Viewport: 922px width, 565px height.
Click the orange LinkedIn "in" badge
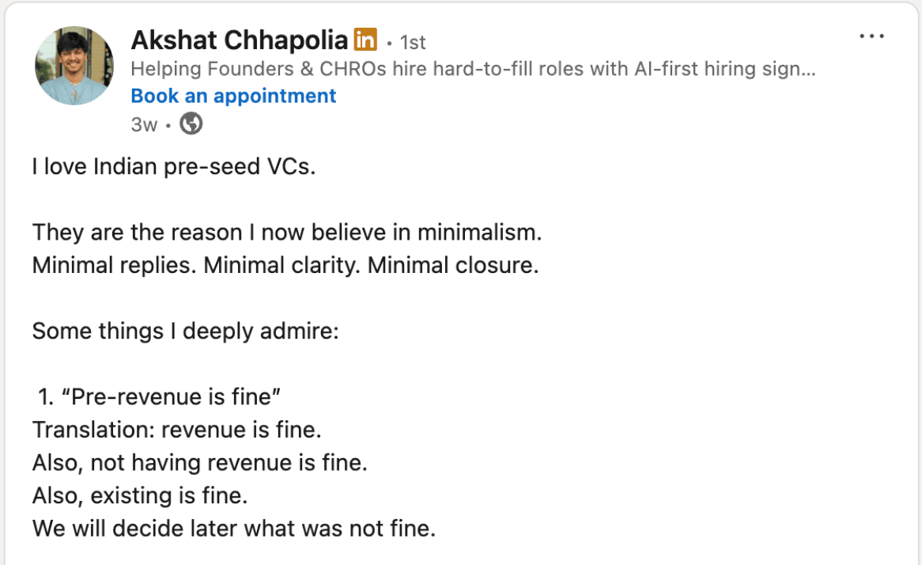365,40
